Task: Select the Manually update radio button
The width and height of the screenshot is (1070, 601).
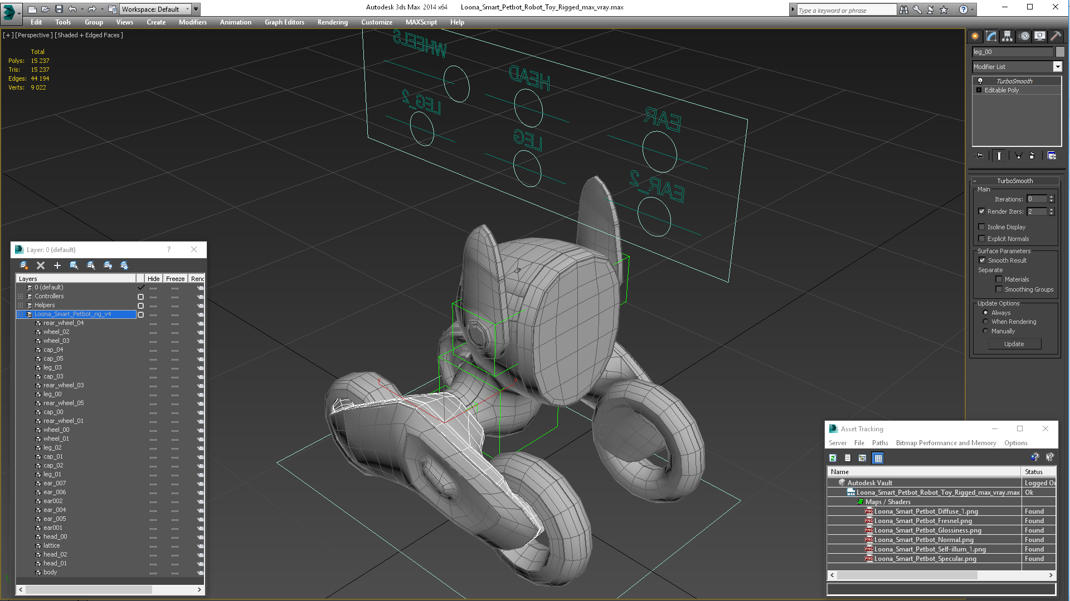Action: tap(985, 331)
